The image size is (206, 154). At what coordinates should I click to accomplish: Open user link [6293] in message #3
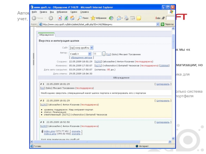(x=44, y=126)
